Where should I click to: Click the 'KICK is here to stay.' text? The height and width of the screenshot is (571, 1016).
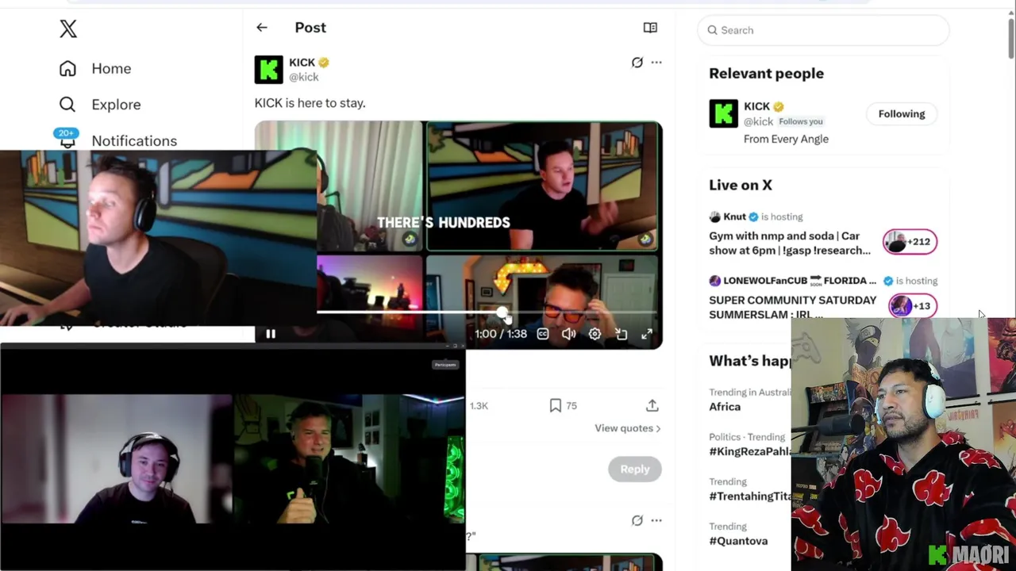pos(310,103)
